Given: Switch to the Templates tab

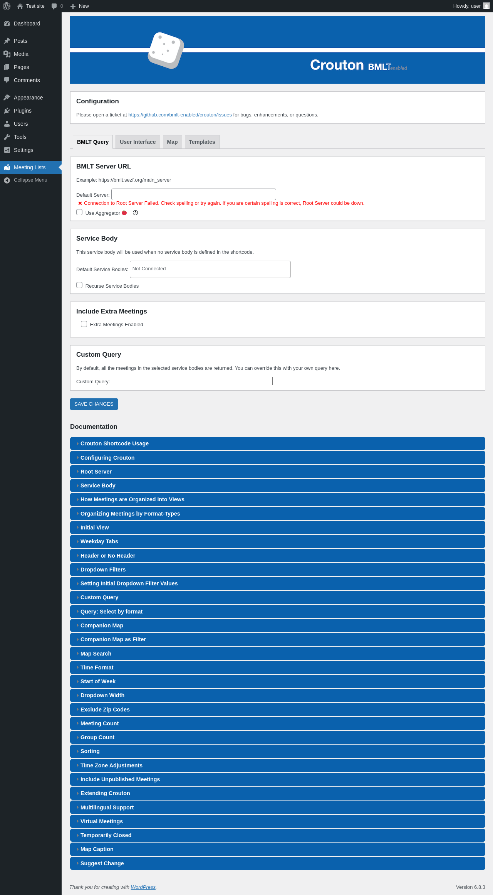Looking at the screenshot, I should click(202, 142).
